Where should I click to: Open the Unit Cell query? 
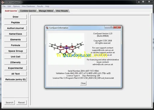(16, 56)
